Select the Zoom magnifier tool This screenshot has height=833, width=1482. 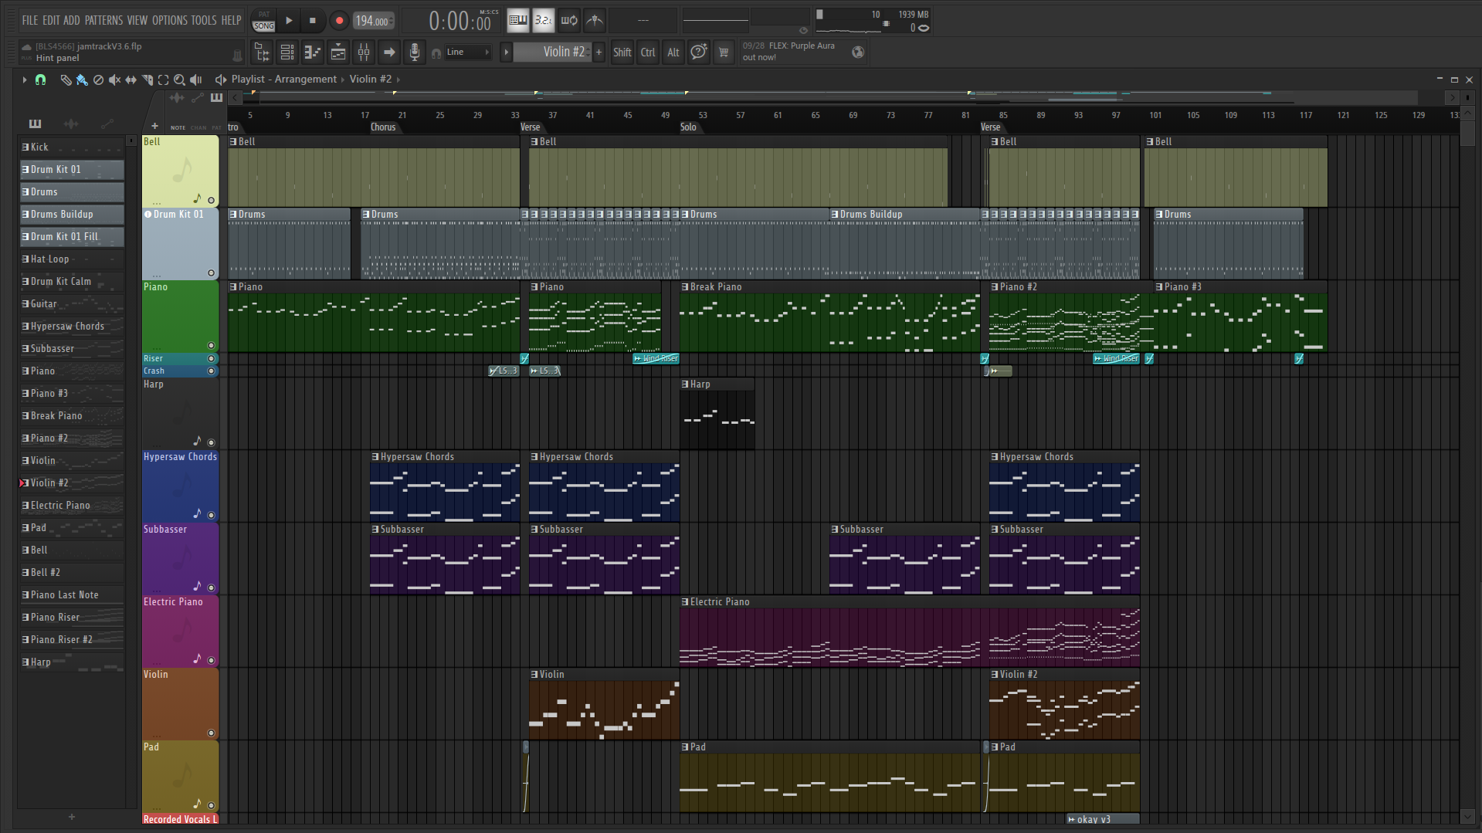pos(179,80)
